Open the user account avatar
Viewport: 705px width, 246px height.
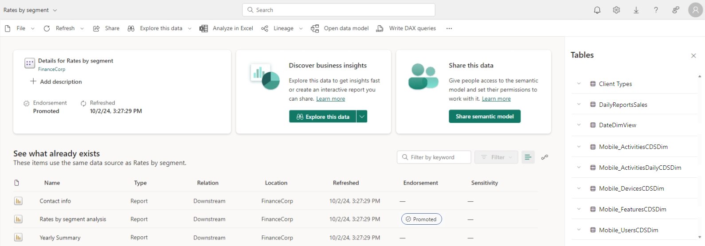(696, 10)
